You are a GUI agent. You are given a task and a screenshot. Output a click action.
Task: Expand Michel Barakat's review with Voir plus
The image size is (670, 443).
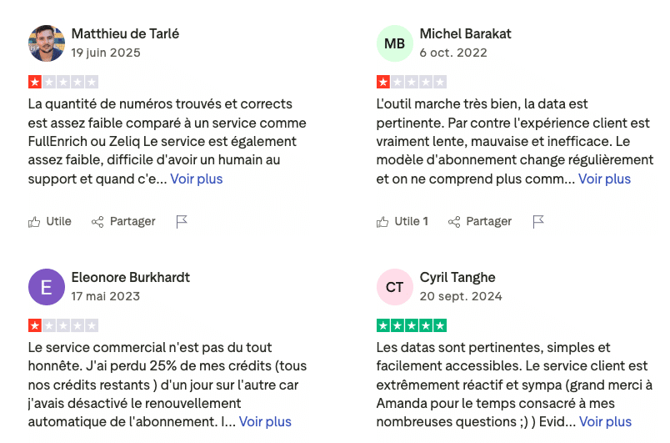tap(604, 179)
